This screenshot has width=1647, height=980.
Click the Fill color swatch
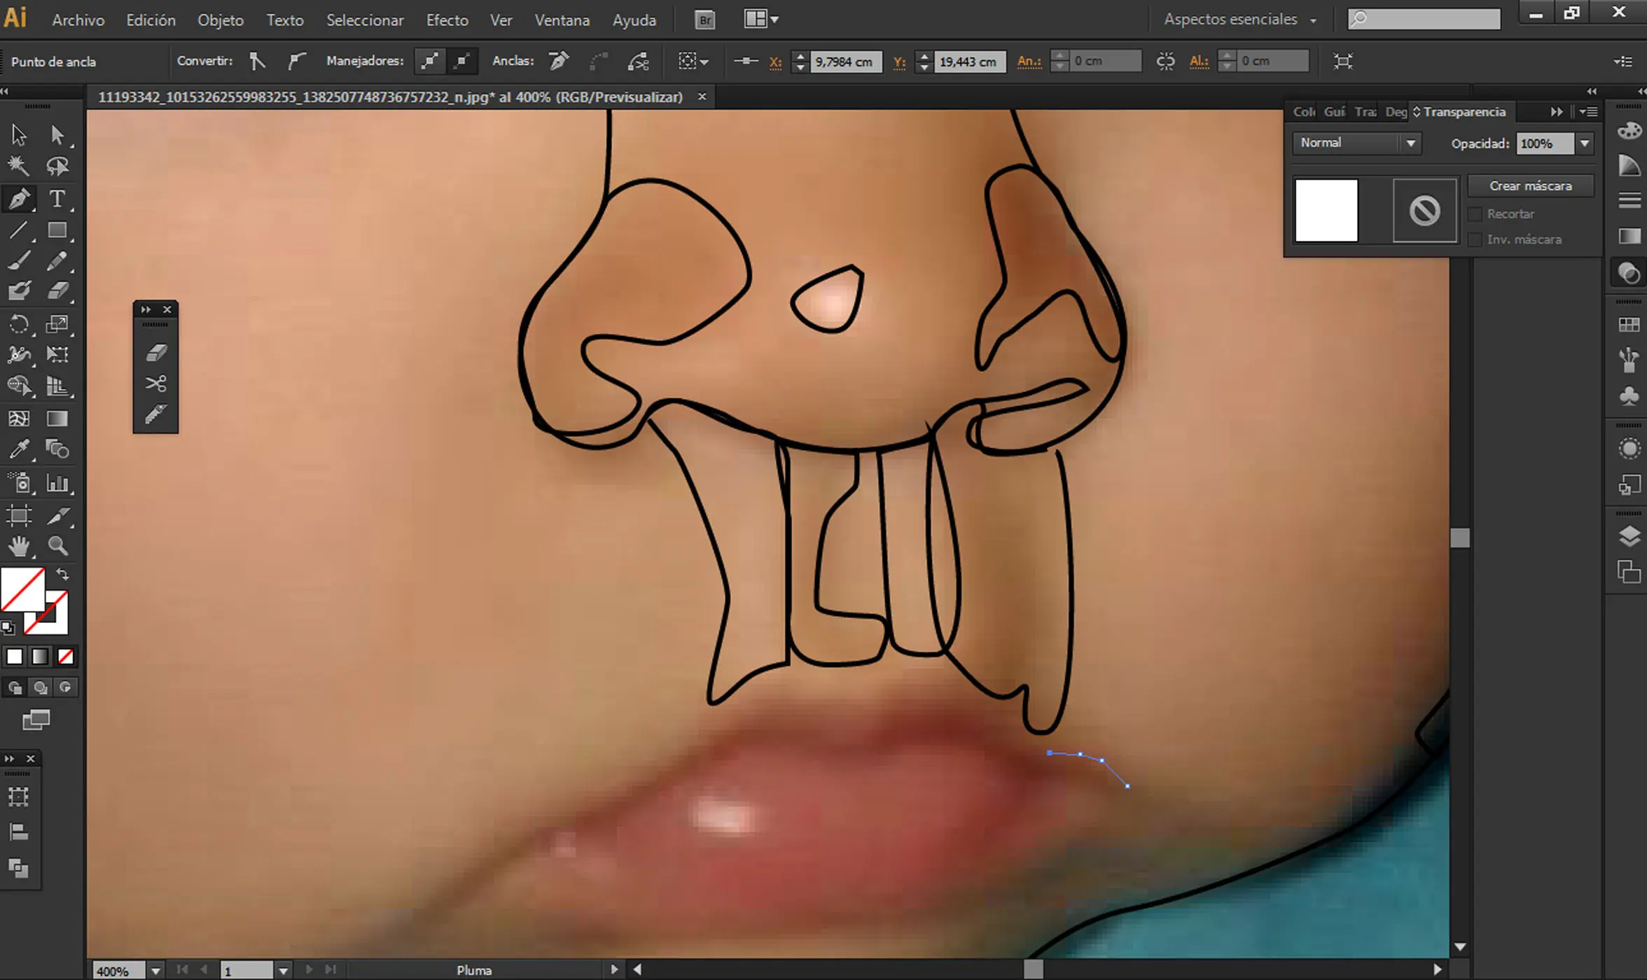click(22, 589)
